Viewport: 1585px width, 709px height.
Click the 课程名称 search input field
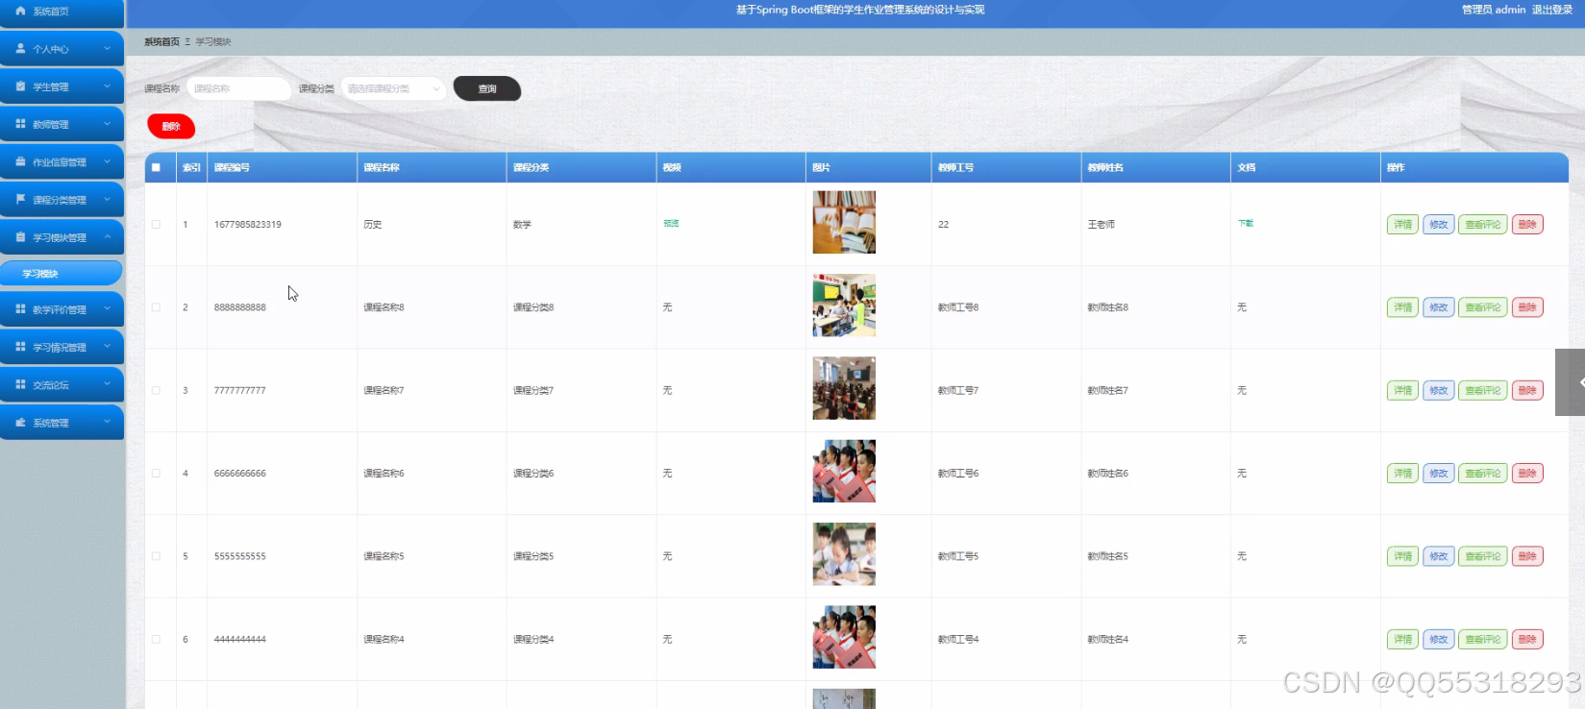click(238, 88)
